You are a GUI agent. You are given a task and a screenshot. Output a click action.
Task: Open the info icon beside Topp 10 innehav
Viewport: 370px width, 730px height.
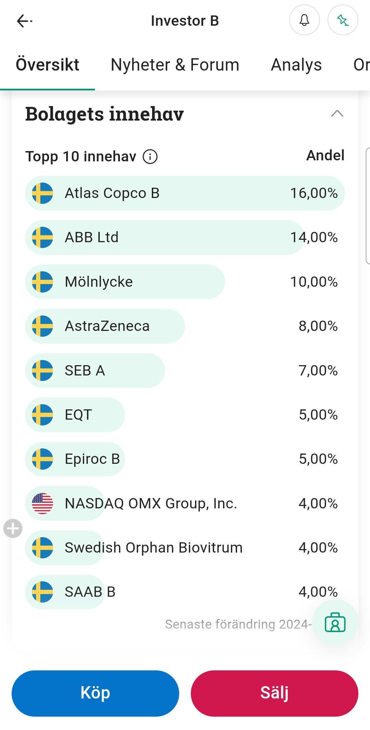[150, 157]
